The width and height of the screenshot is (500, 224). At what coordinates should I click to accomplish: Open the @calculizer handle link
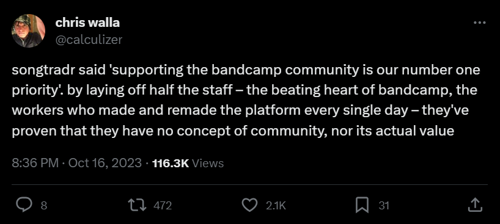click(89, 40)
